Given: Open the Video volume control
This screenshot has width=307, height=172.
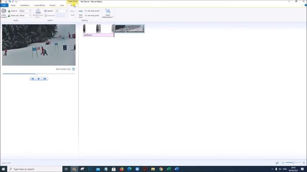Looking at the screenshot, I should [x=4, y=13].
